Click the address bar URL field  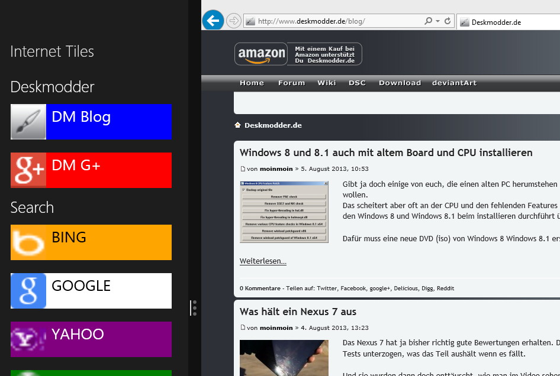pyautogui.click(x=349, y=21)
